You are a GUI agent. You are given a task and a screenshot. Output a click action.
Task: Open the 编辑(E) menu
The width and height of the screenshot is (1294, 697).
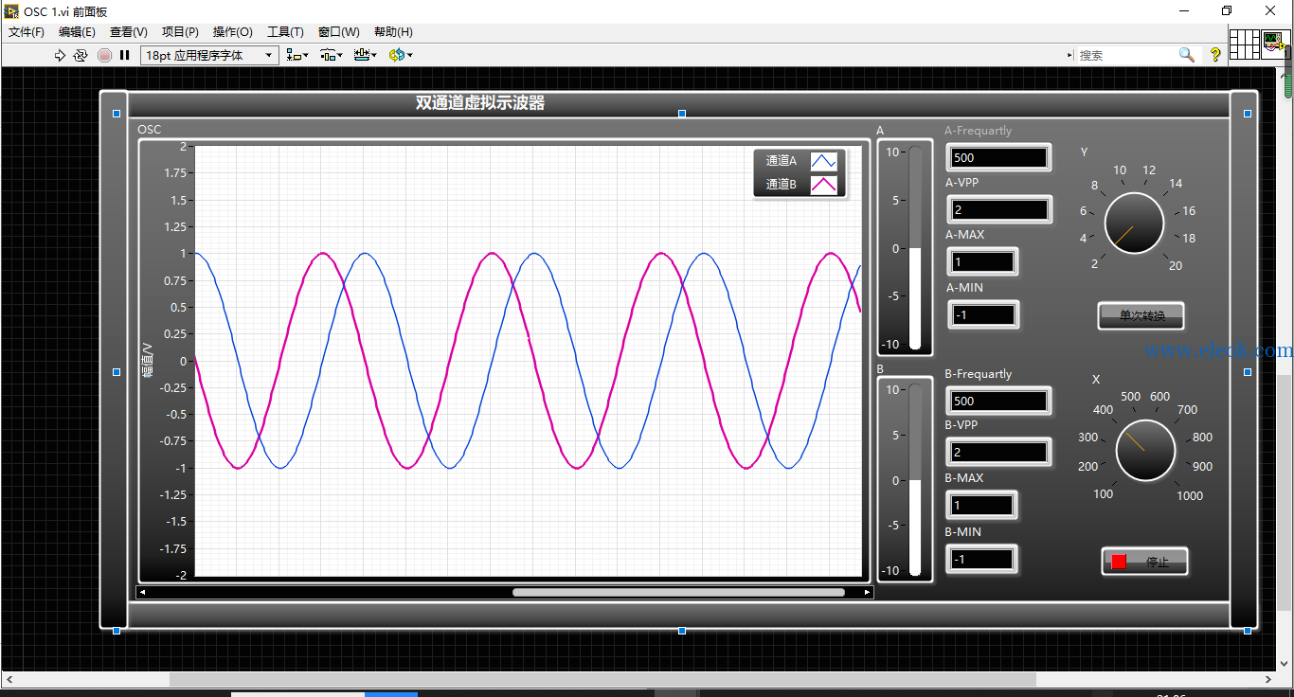coord(77,32)
